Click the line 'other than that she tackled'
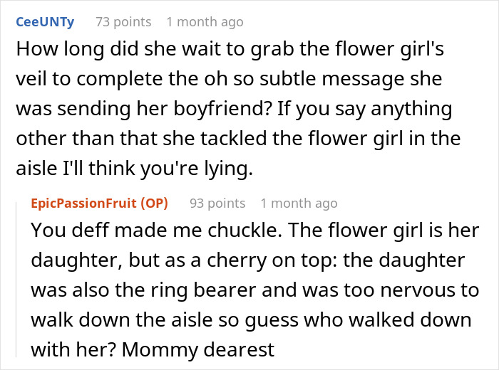Image resolution: width=499 pixels, height=370 pixels. (x=238, y=139)
